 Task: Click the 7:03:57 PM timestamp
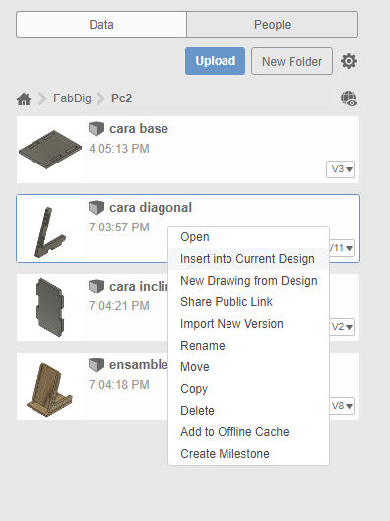pyautogui.click(x=119, y=228)
